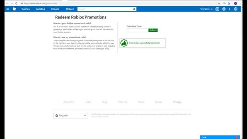The height and width of the screenshot is (139, 247).
Task: Open the browser profile avatar
Action: click(235, 3)
